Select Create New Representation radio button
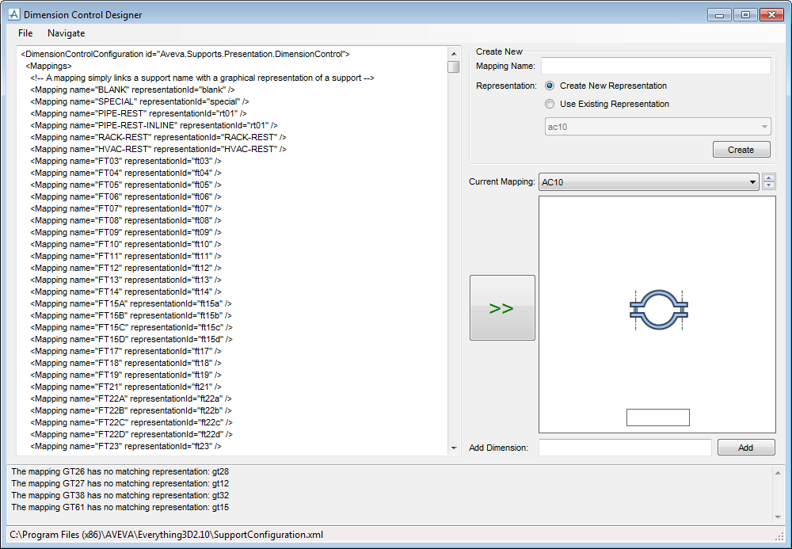This screenshot has height=549, width=792. 550,86
